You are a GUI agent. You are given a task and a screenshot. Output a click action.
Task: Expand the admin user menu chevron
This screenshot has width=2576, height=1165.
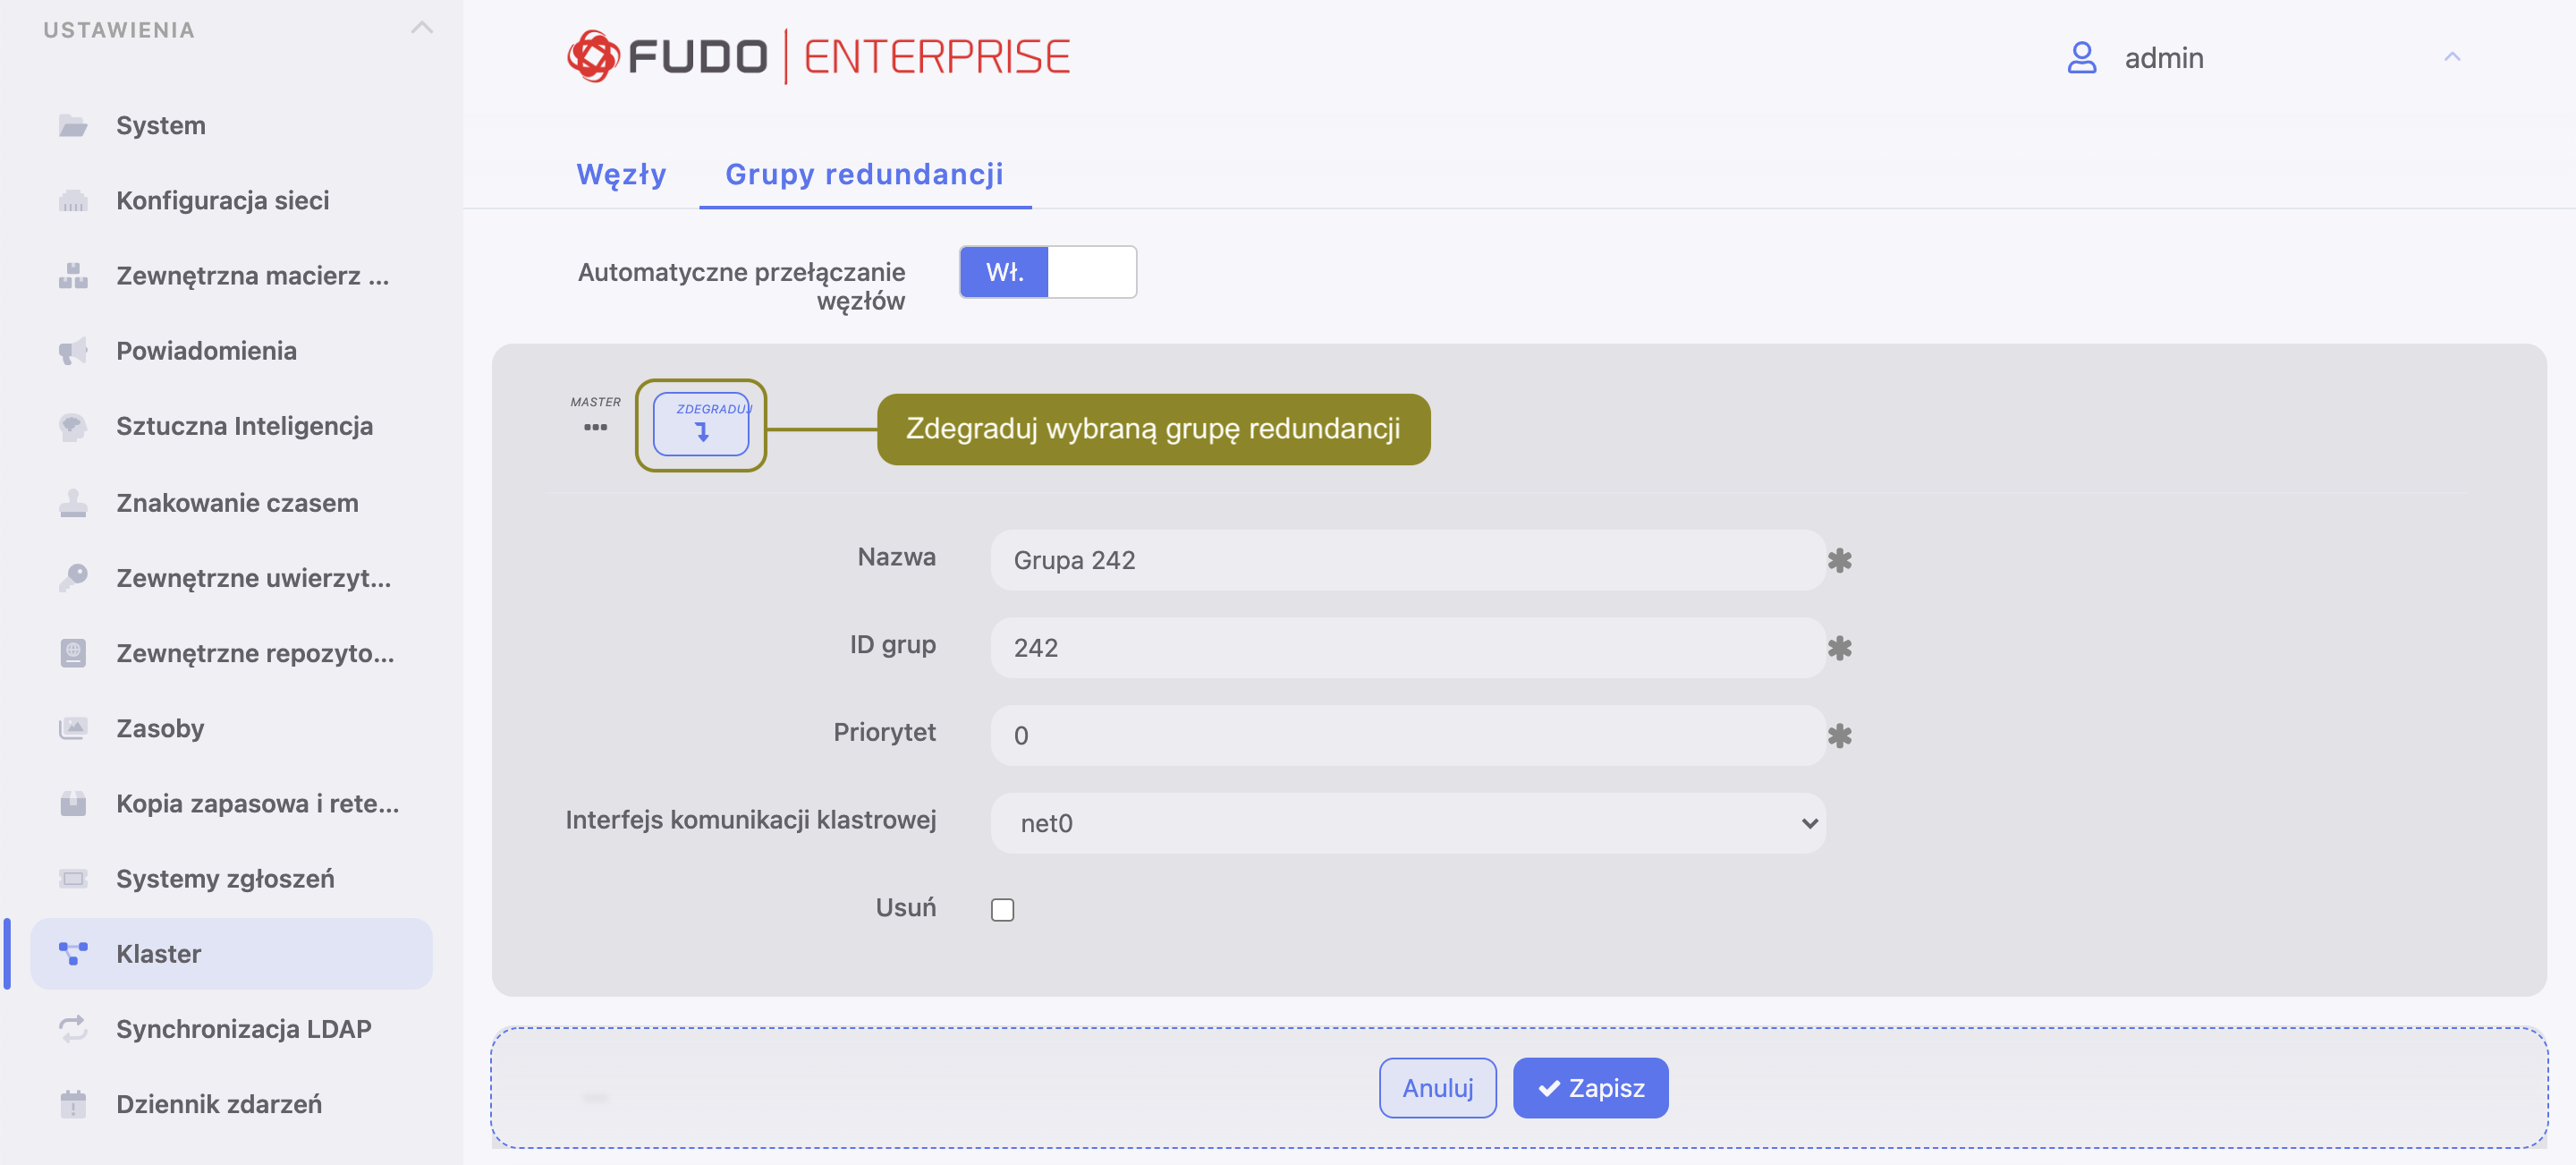2452,57
